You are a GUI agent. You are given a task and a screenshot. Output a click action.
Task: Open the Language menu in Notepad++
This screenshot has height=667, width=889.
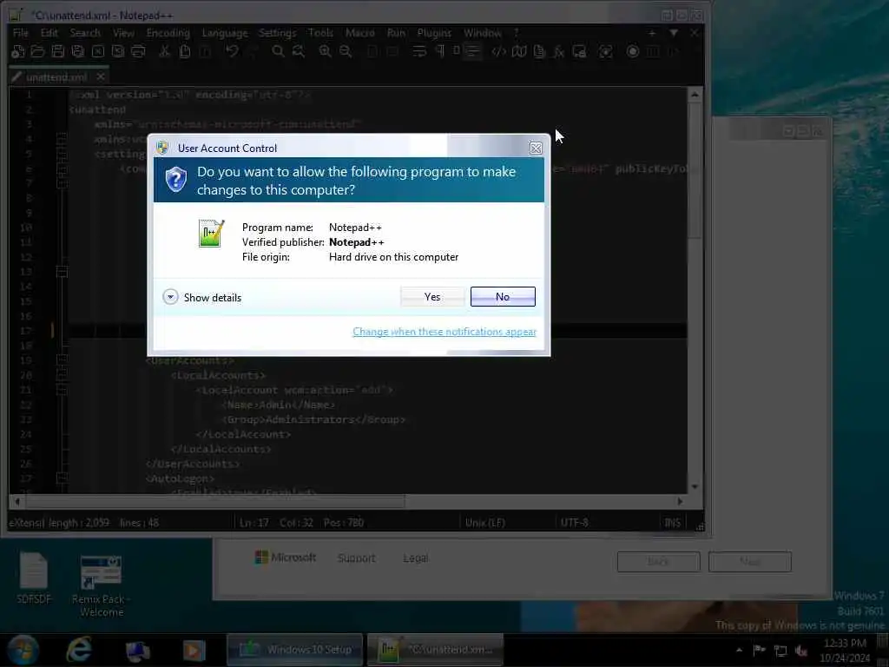tap(225, 33)
